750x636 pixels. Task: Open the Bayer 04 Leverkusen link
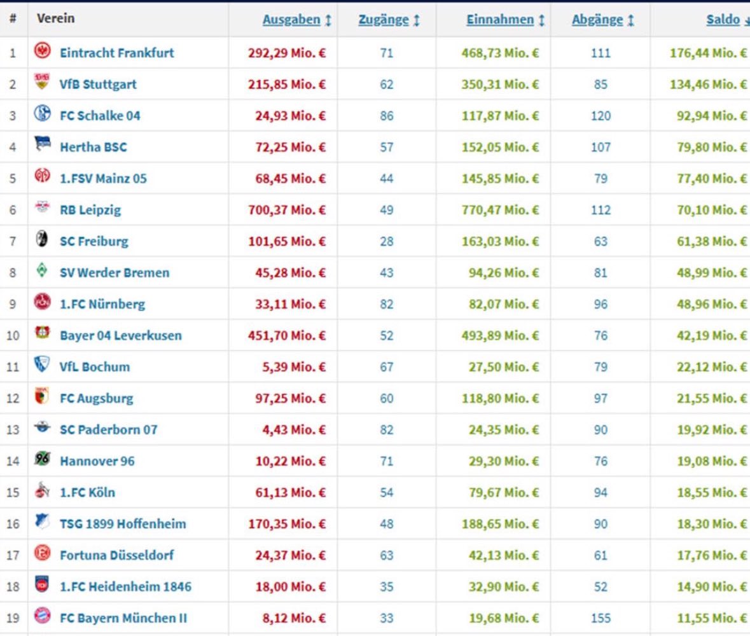(120, 335)
